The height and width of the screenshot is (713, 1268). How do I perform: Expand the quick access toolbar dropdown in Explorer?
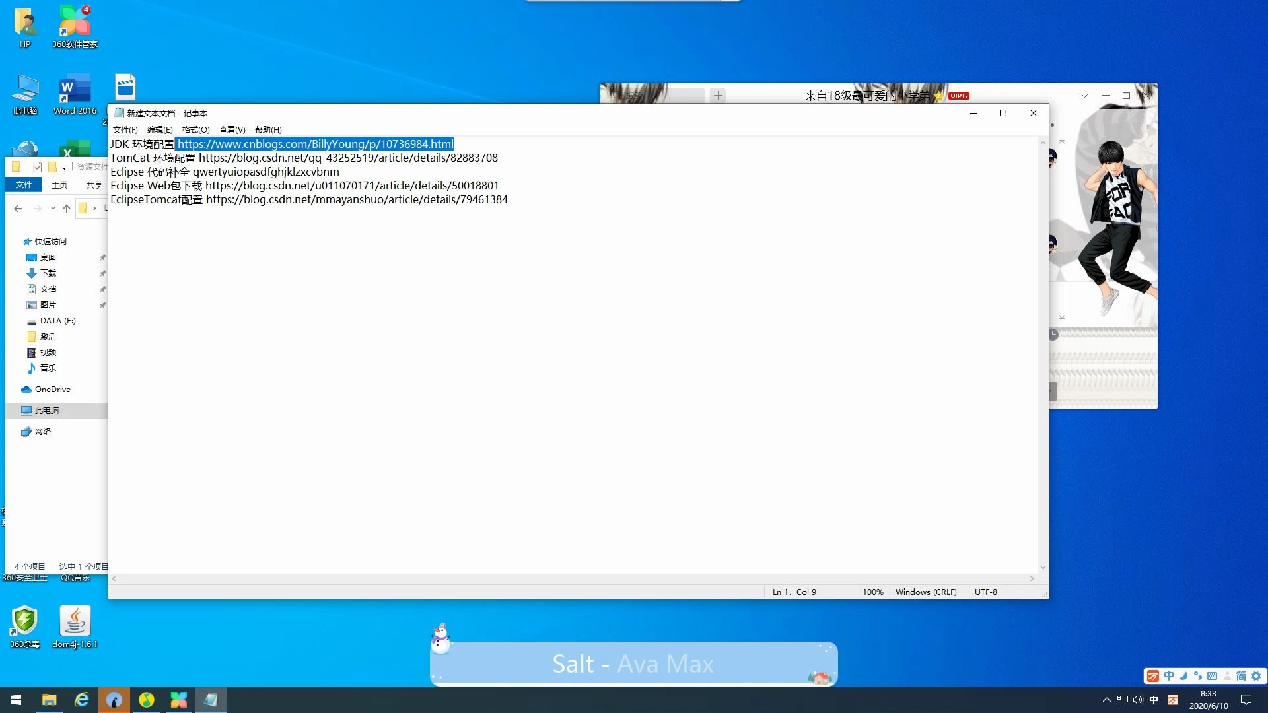64,168
